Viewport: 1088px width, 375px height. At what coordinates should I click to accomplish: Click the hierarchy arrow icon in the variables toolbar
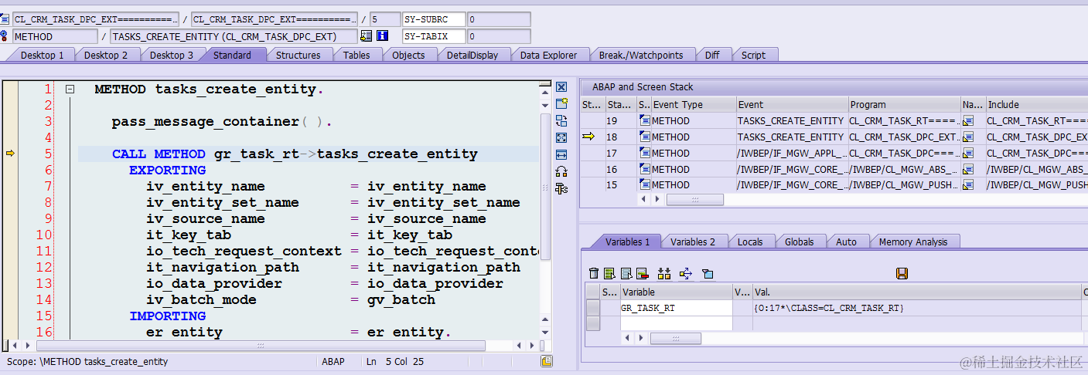pyautogui.click(x=685, y=273)
